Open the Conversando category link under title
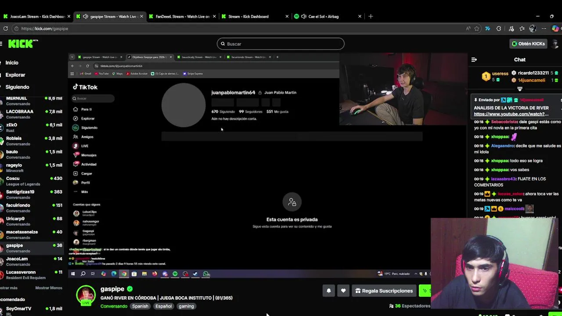Image resolution: width=562 pixels, height=316 pixels. tap(114, 306)
